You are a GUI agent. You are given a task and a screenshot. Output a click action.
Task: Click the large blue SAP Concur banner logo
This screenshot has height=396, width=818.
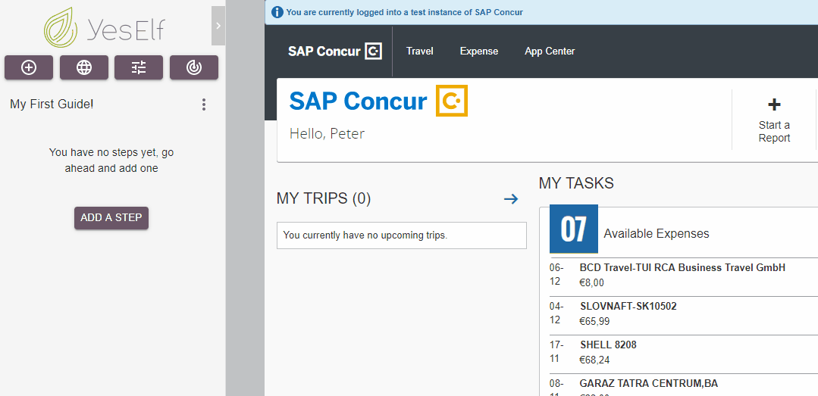click(379, 101)
